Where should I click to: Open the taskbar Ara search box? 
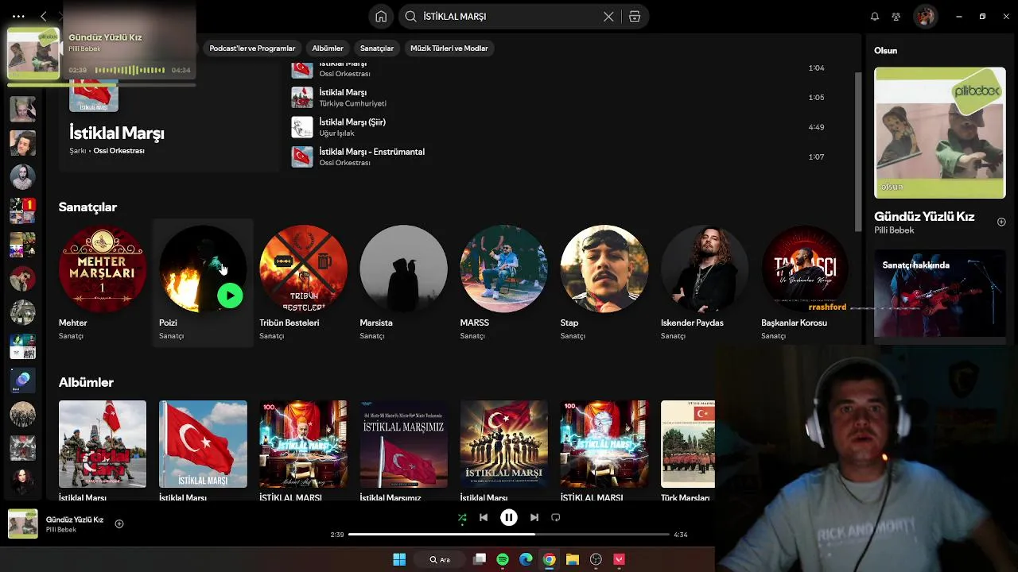click(x=440, y=559)
